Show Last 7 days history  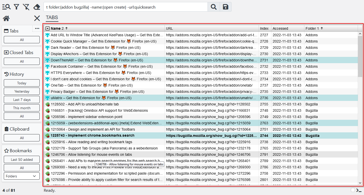(22, 100)
